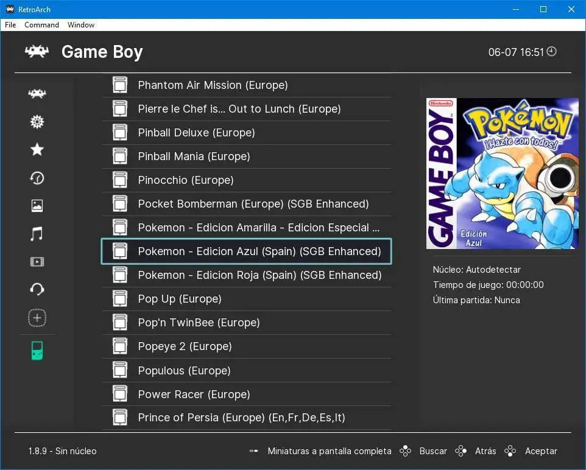This screenshot has height=470, width=586.
Task: Open Import Content plus icon in sidebar
Action: 37,318
